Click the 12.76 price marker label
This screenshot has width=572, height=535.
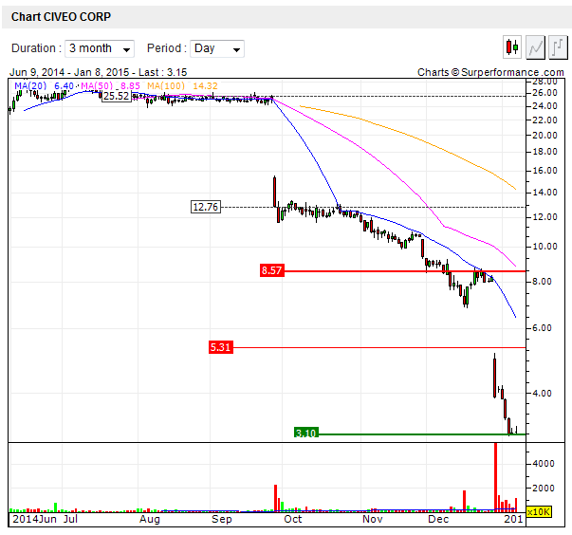click(x=205, y=207)
